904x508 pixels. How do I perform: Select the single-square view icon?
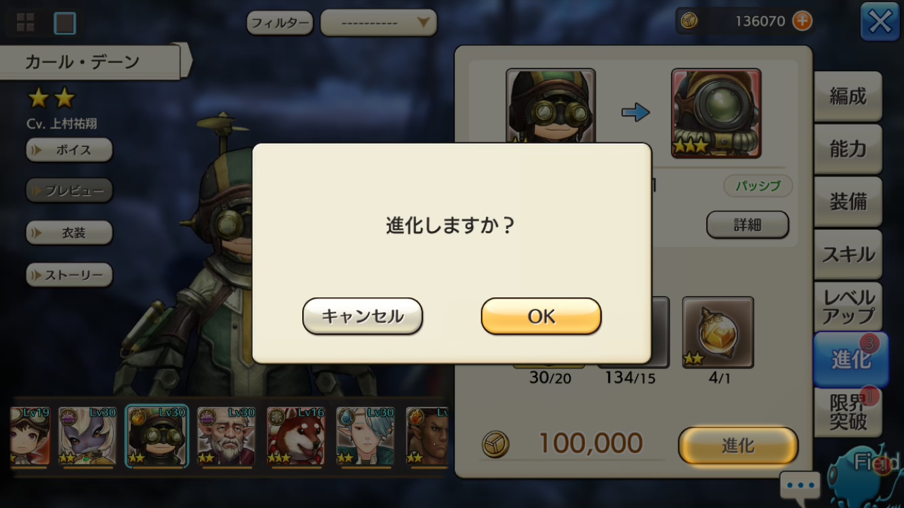click(x=65, y=23)
